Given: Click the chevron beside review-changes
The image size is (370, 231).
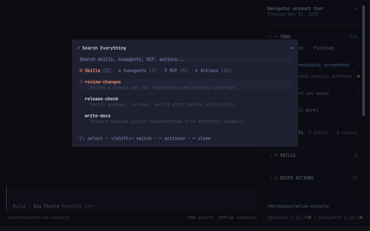Looking at the screenshot, I should click(81, 82).
